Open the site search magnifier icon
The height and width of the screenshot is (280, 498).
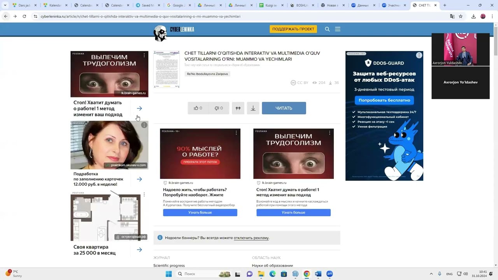click(327, 29)
